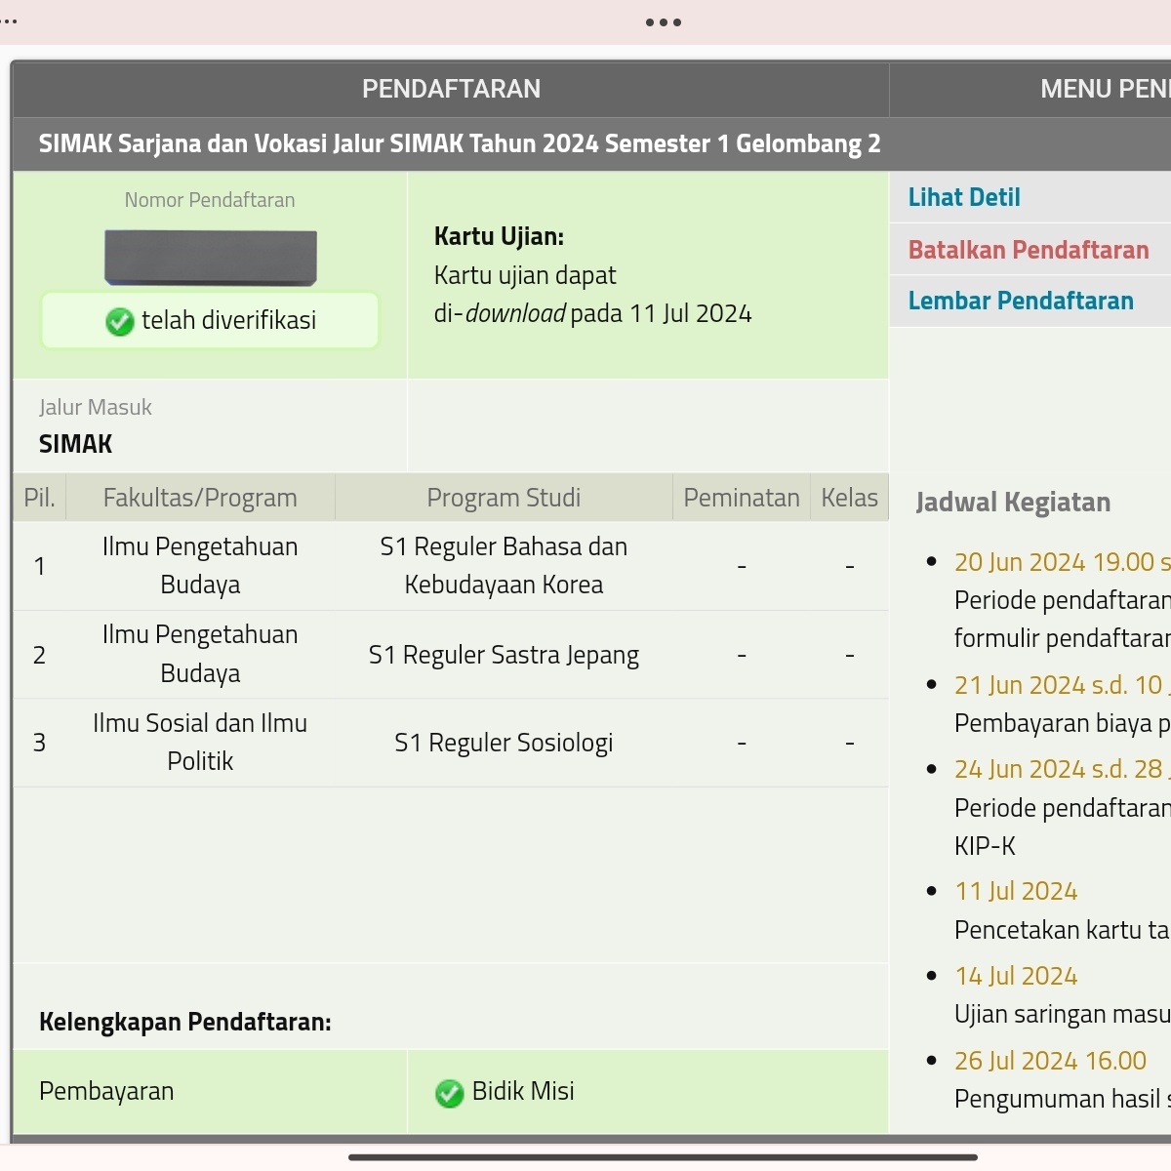
Task: Click the 26 Jul 2024 16.00 schedule date
Action: click(1050, 1061)
